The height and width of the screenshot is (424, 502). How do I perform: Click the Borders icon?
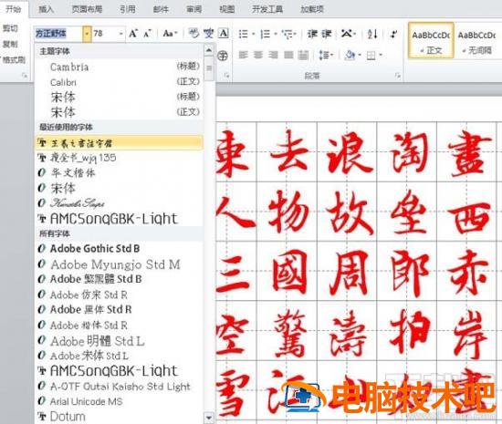[371, 56]
